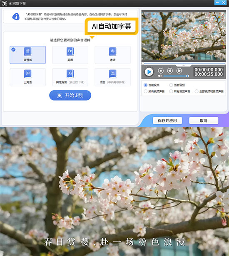229x256 pixels.
Task: Choose the 所有音频声音 radio option
Action: pyautogui.click(x=171, y=91)
